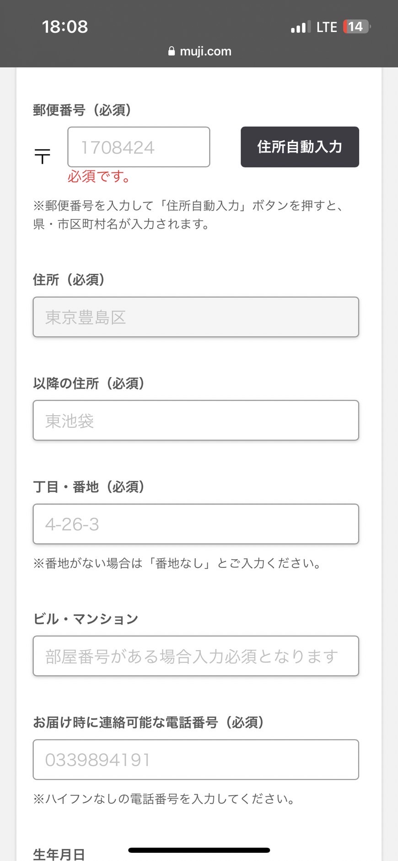The height and width of the screenshot is (861, 398).
Task: Tap the padlock icon beside muji.com
Action: coord(172,51)
